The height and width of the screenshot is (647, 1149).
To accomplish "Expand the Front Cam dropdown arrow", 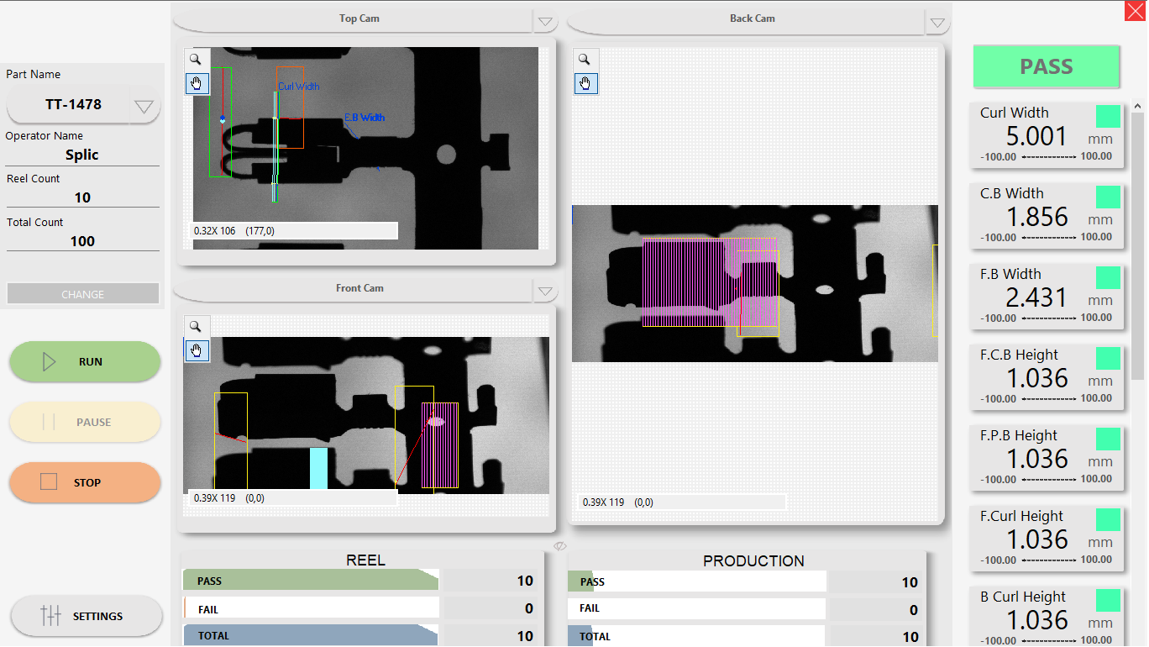I will [545, 292].
